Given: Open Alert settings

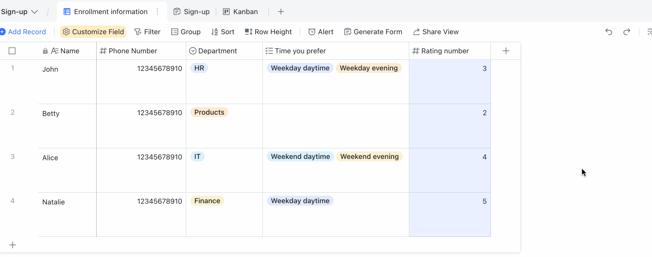Looking at the screenshot, I should (x=321, y=32).
